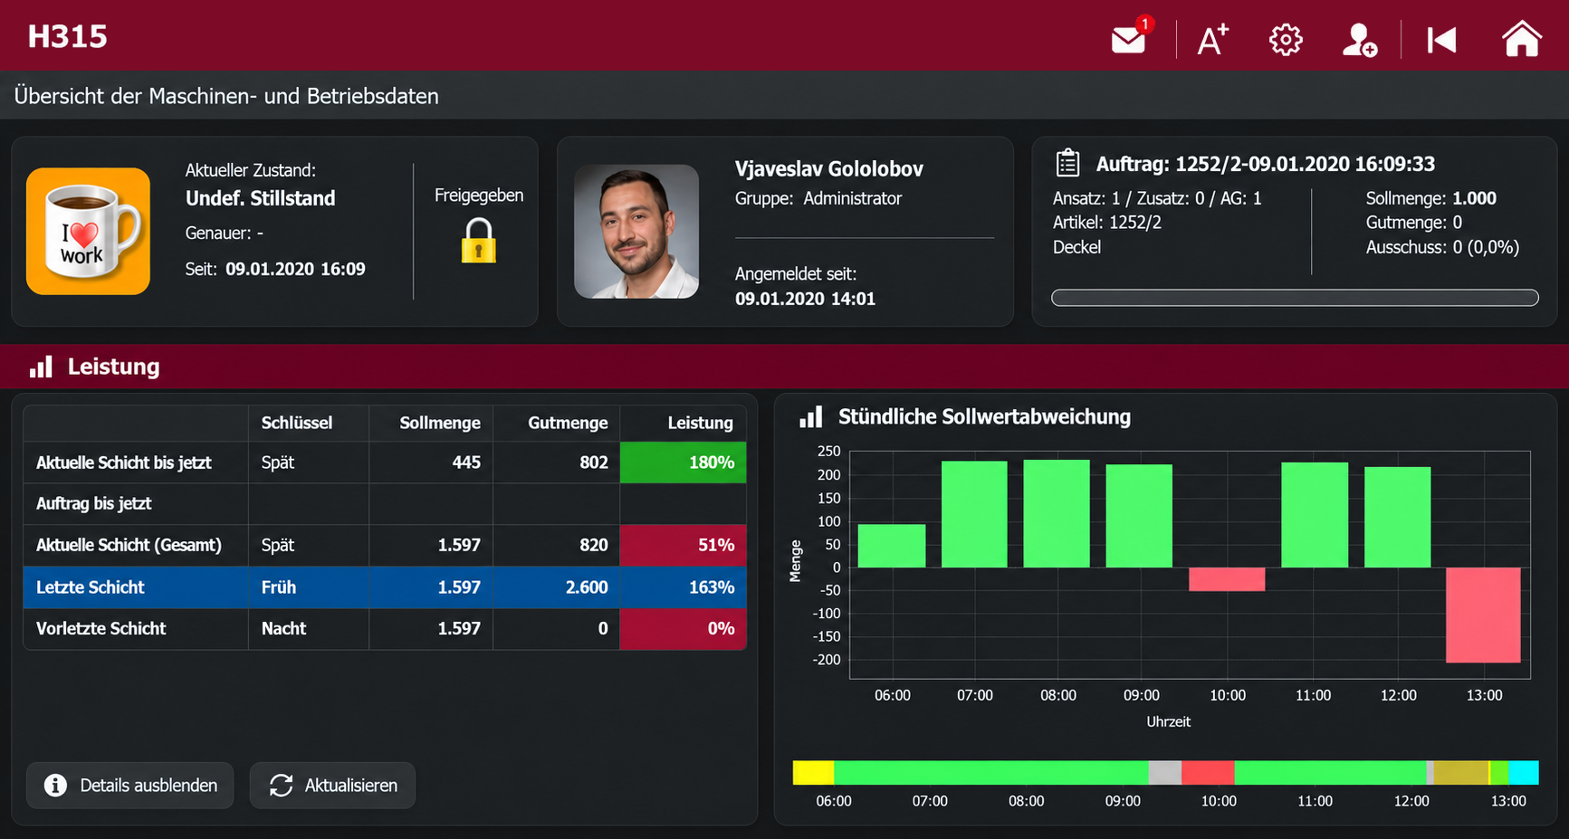Click the info icon in Details ausblenden
Screen dimensions: 1569x839
(x=55, y=786)
